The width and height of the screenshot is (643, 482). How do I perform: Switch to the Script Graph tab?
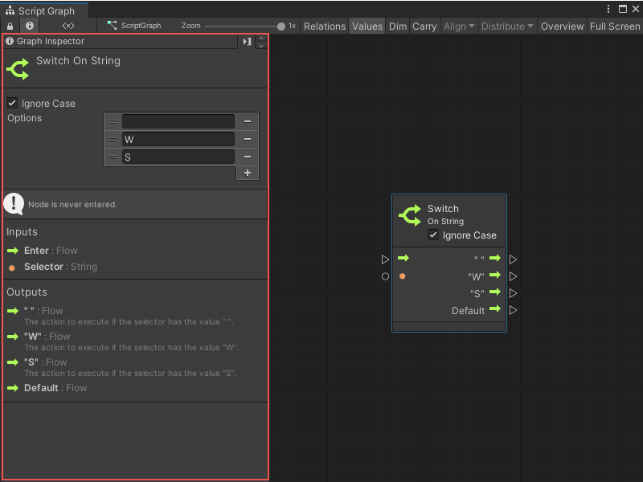pyautogui.click(x=44, y=11)
